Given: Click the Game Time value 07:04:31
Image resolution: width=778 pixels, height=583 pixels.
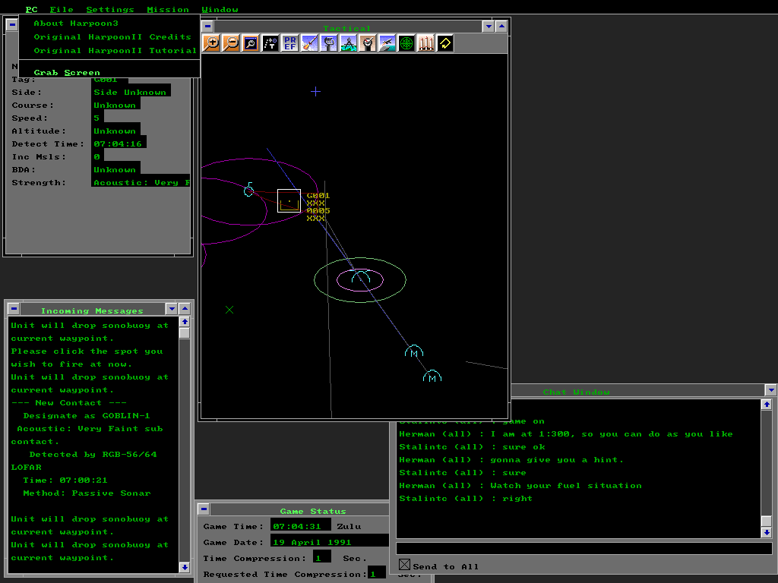Looking at the screenshot, I should click(300, 525).
